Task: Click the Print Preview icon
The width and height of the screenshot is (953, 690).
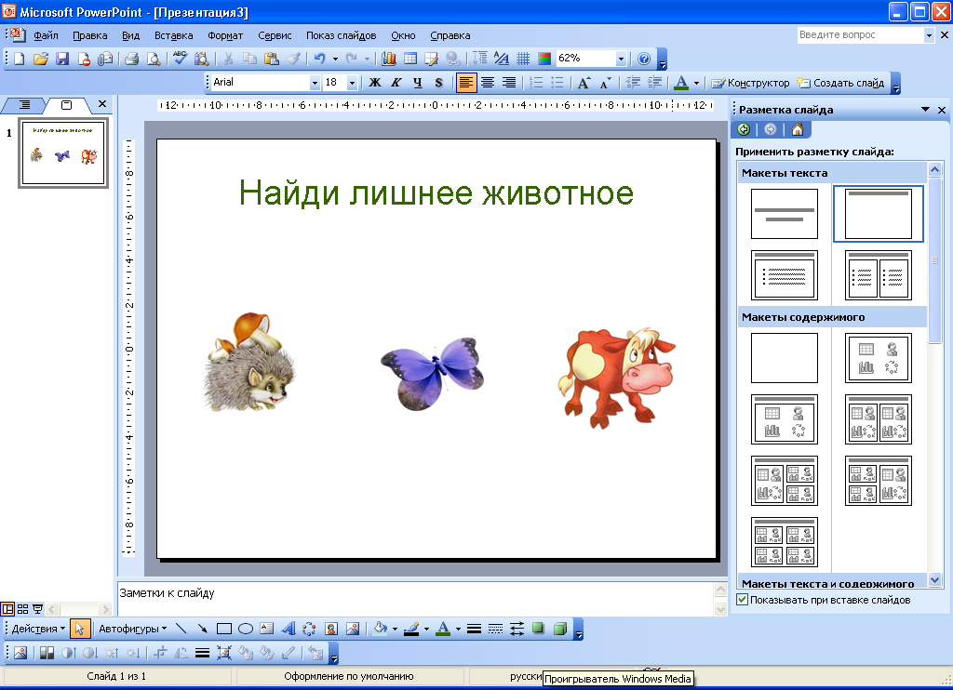Action: pyautogui.click(x=153, y=59)
